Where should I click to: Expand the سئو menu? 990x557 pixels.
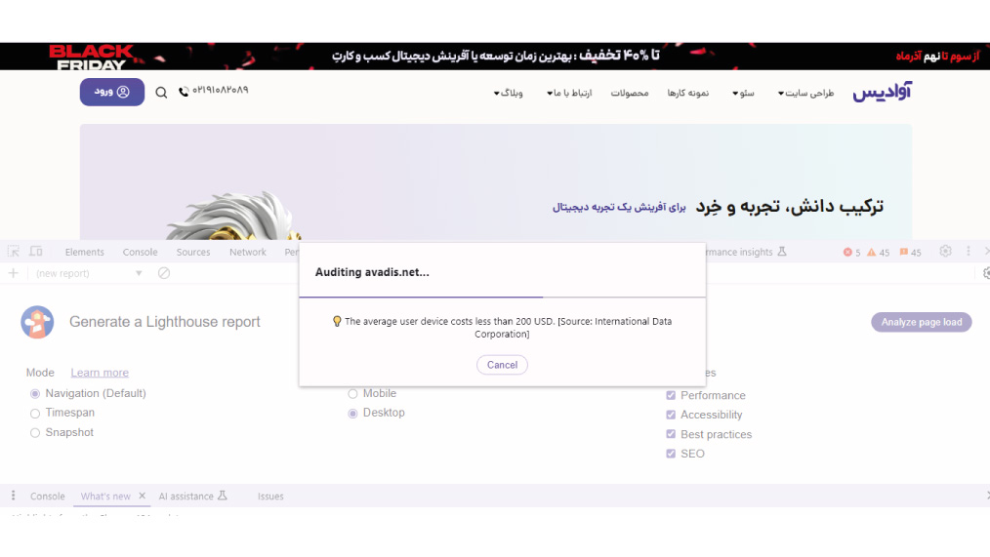coord(743,94)
